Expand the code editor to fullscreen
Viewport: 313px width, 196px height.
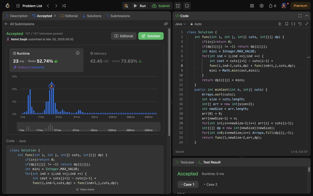(300, 16)
